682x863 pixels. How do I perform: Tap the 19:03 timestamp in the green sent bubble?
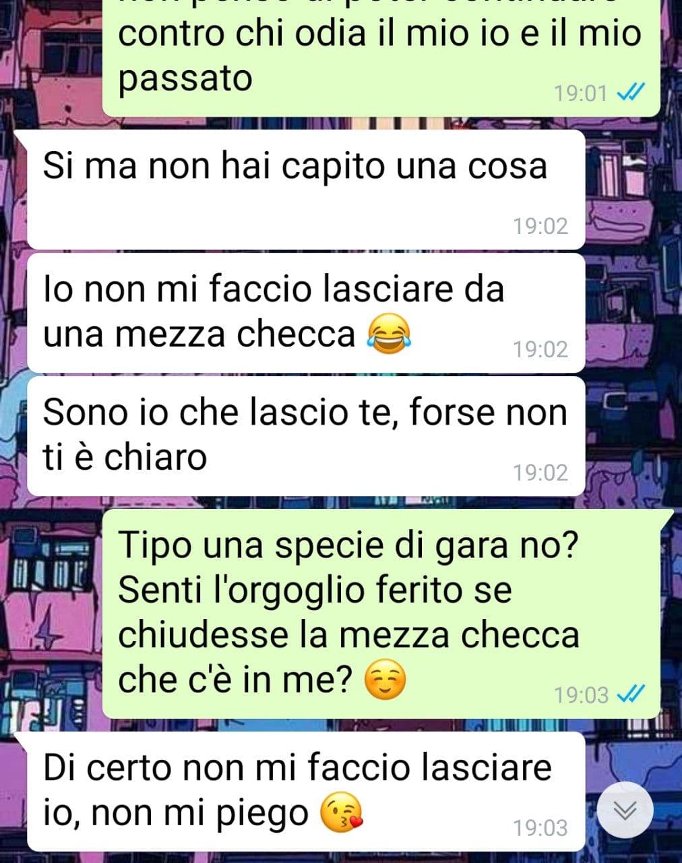581,694
